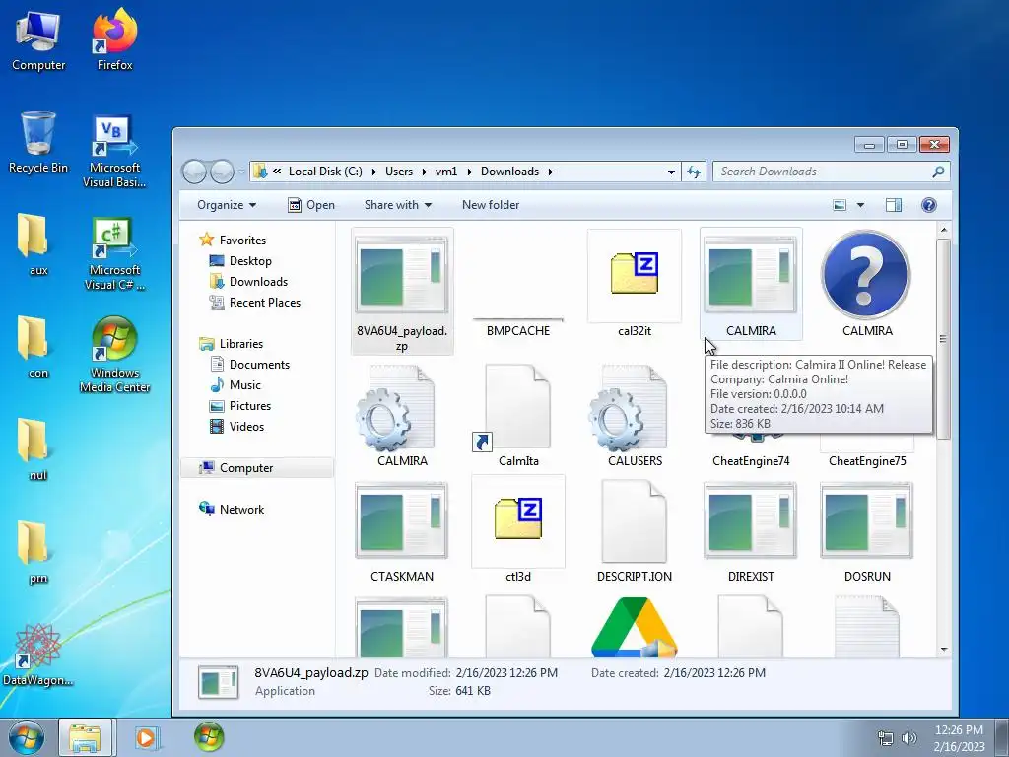Select the CALMIRA settings file with gear icon
The image size is (1009, 757).
tap(395, 408)
